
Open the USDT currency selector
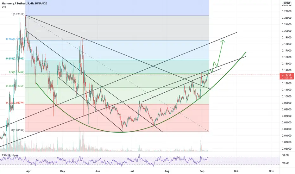[x=287, y=3]
